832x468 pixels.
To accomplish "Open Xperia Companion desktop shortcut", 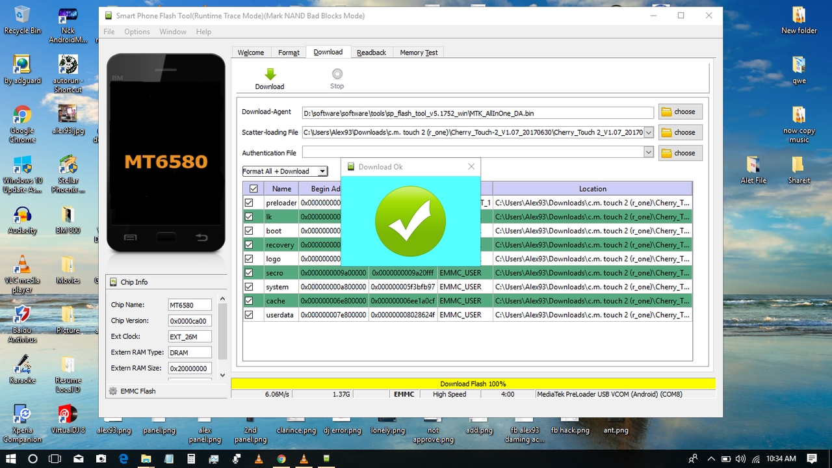I will (22, 424).
